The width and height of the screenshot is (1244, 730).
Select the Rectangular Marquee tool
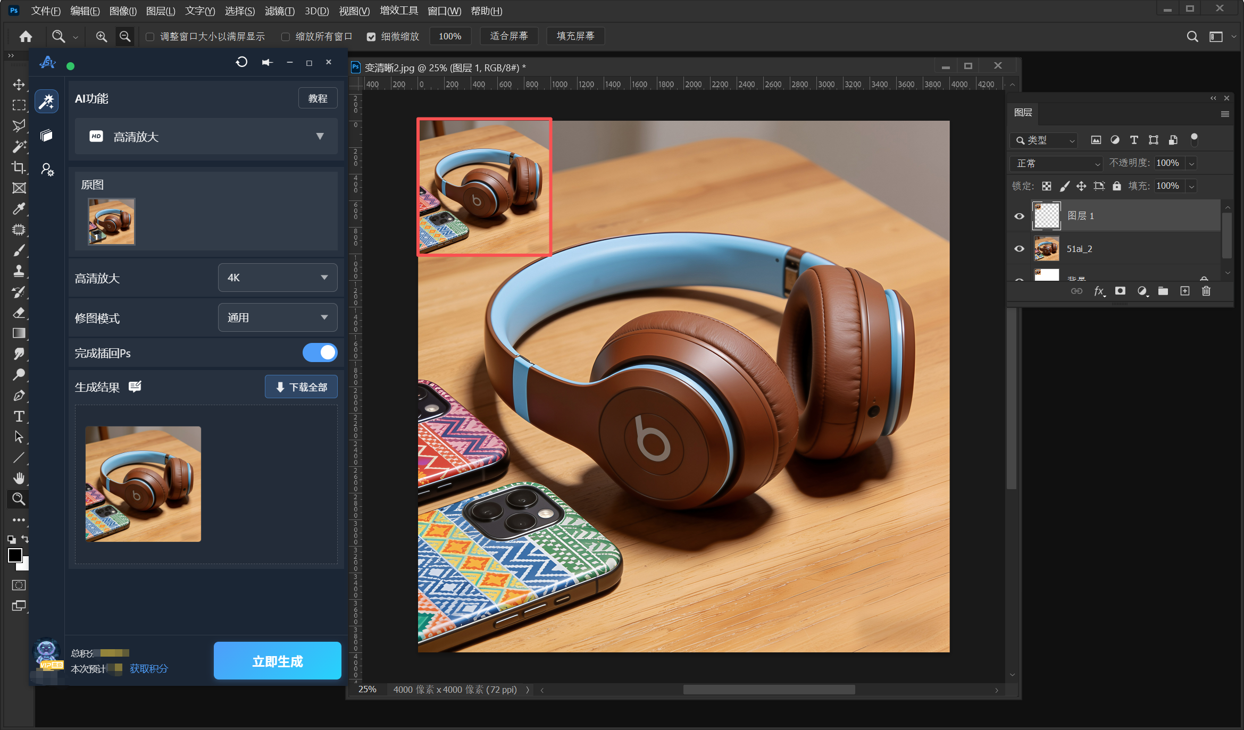19,105
